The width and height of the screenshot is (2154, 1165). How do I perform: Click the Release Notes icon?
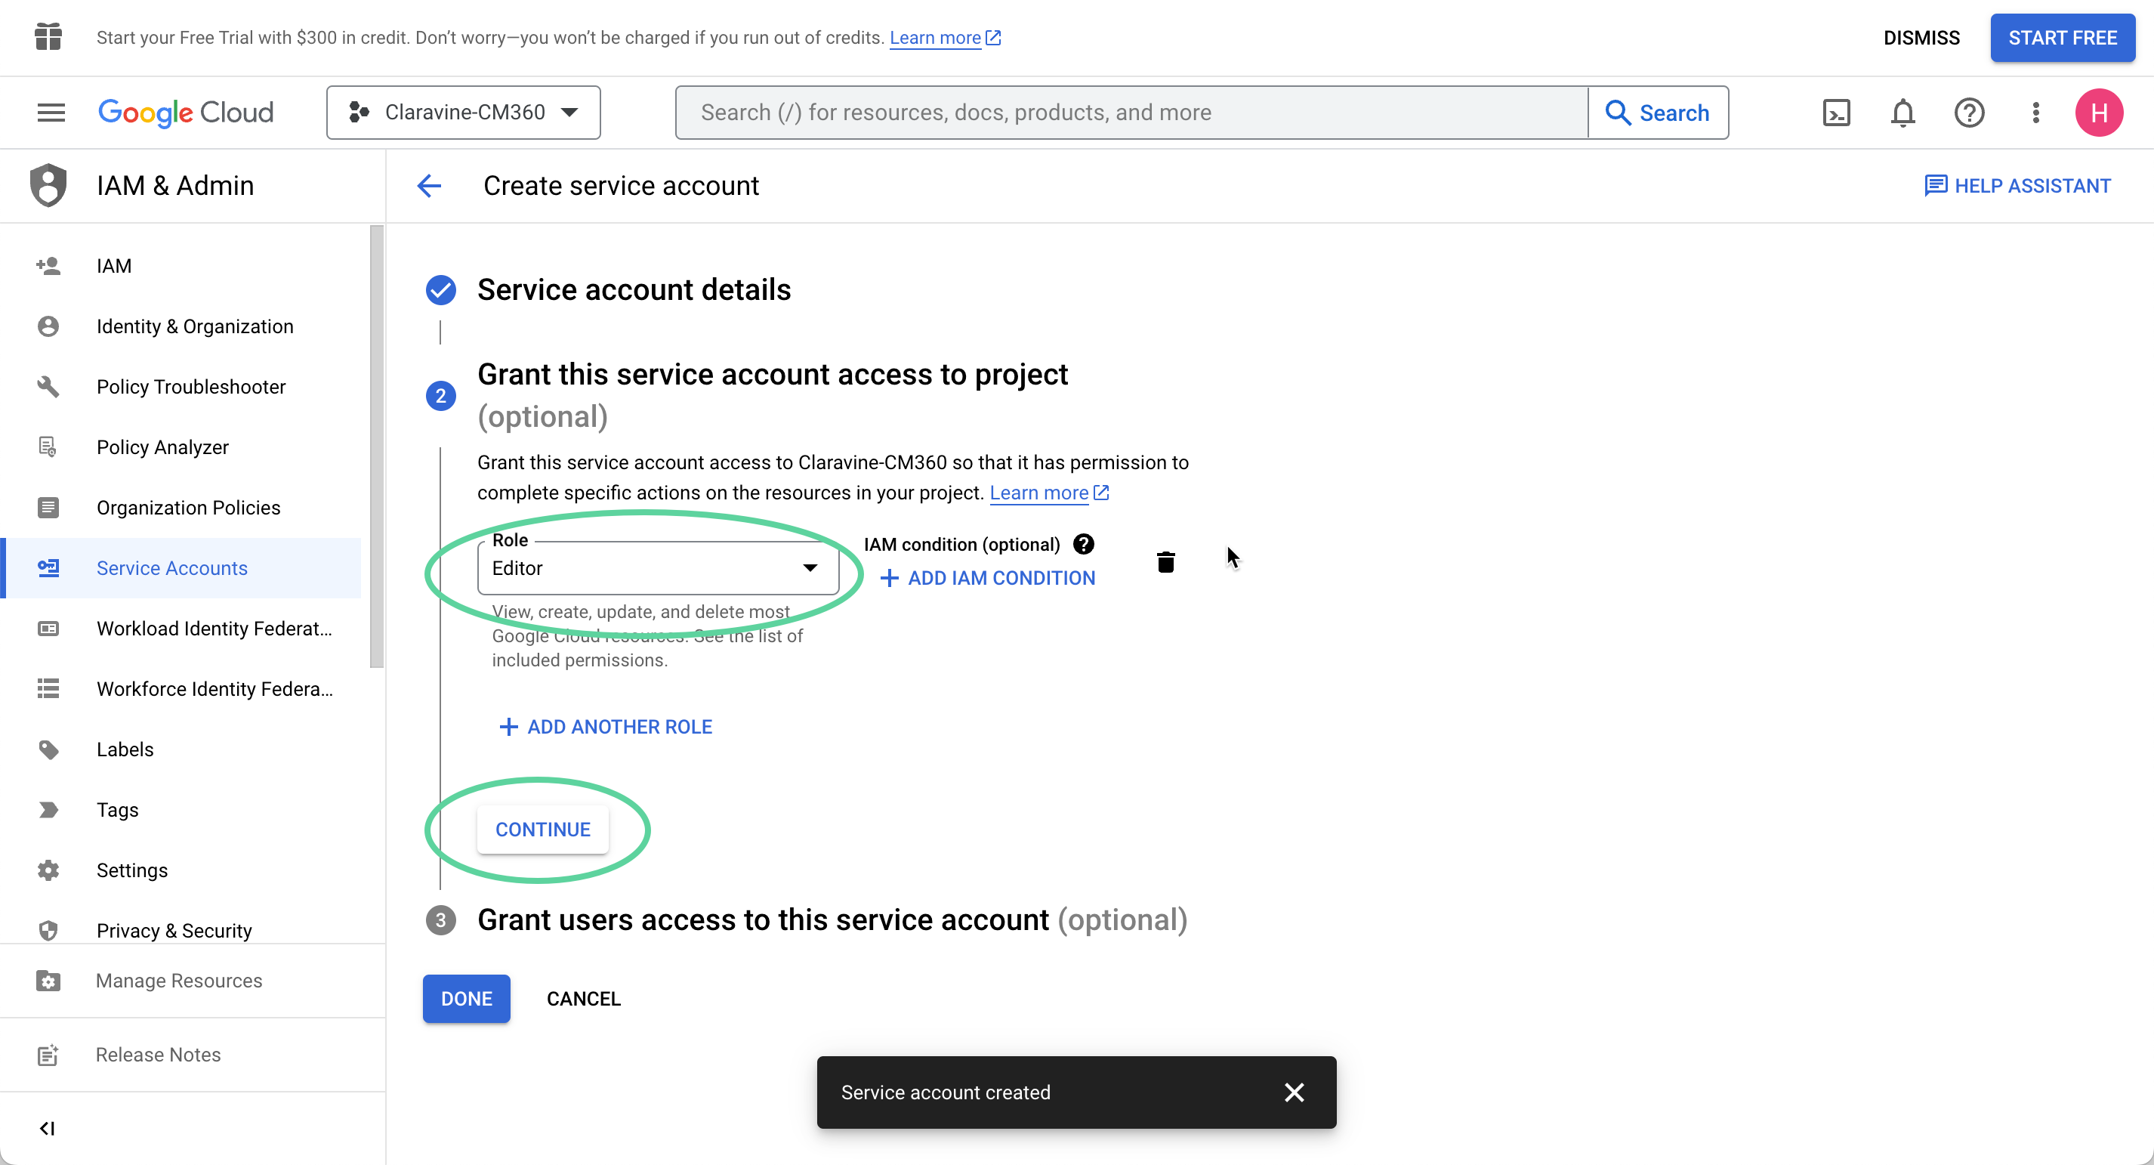(48, 1055)
